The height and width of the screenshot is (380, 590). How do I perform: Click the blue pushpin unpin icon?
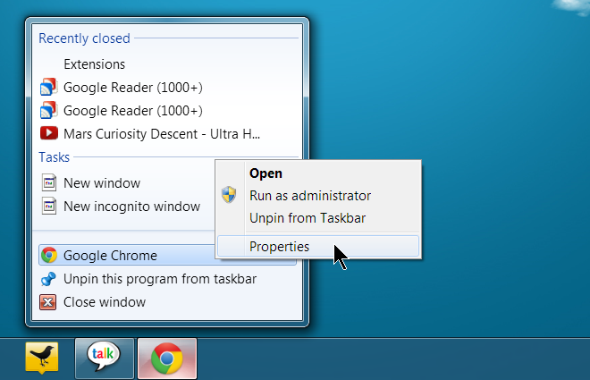tap(48, 279)
